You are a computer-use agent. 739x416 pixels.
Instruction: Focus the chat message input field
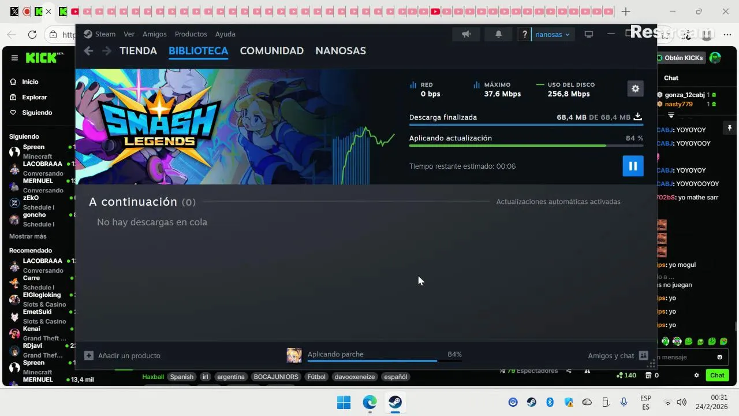(692, 357)
